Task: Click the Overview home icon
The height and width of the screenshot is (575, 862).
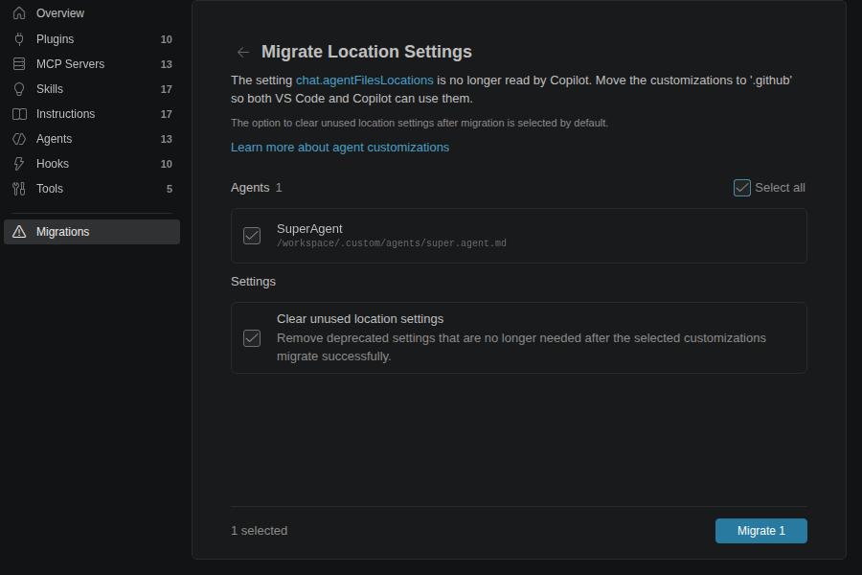Action: pos(19,13)
